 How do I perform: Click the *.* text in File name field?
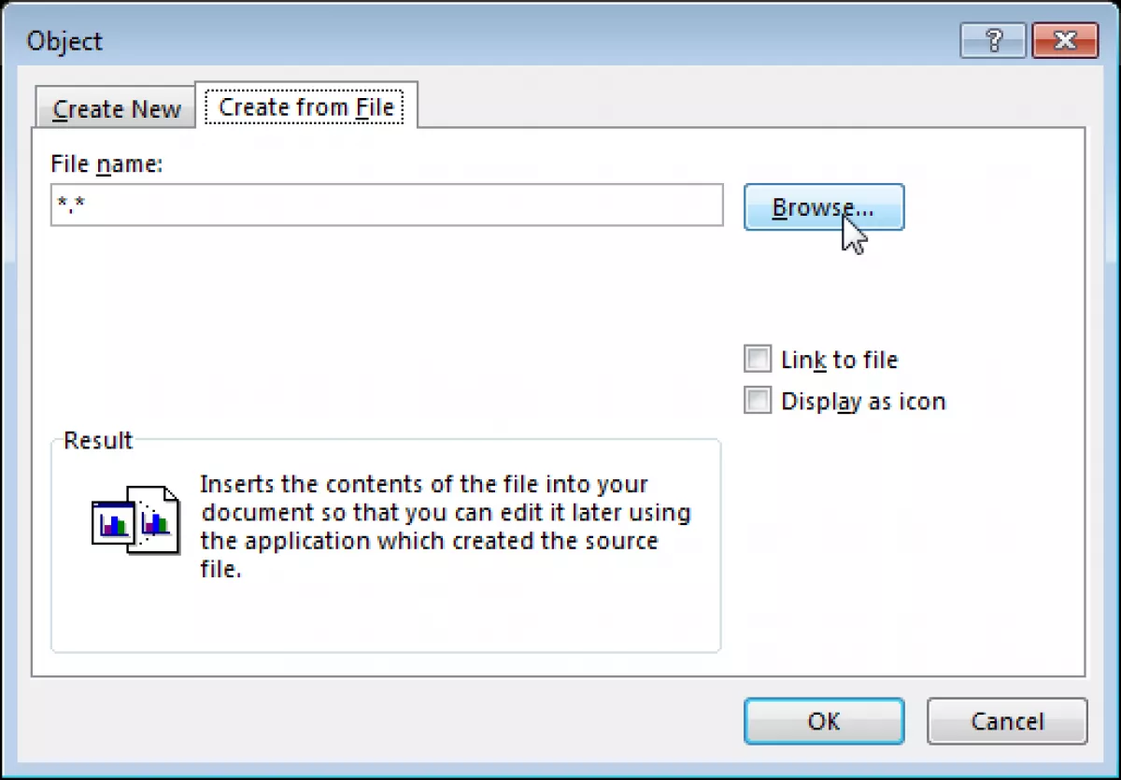pyautogui.click(x=71, y=204)
